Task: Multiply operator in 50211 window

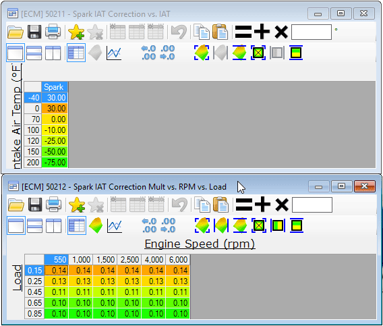Action: 281,32
